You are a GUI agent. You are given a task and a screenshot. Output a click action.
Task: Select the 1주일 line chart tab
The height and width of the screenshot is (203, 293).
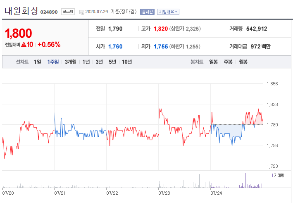pyautogui.click(x=53, y=62)
